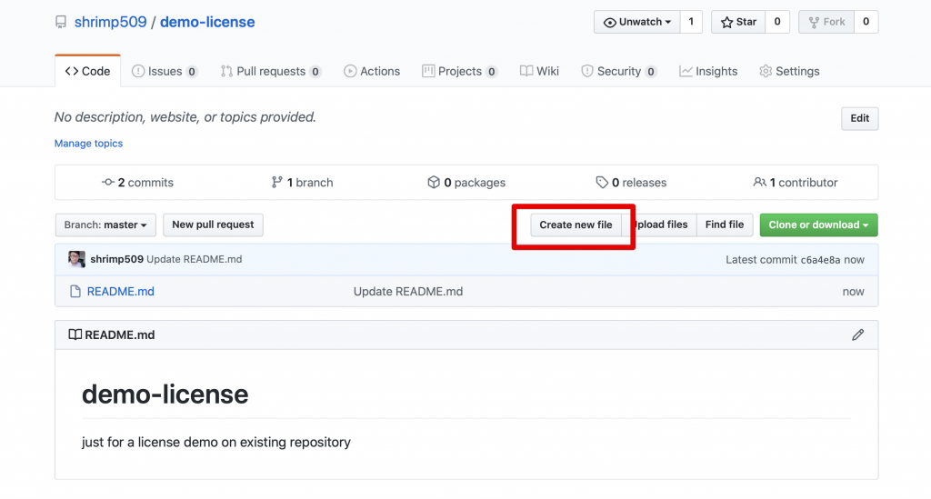
Task: Switch to the Wiki tab
Action: [539, 71]
